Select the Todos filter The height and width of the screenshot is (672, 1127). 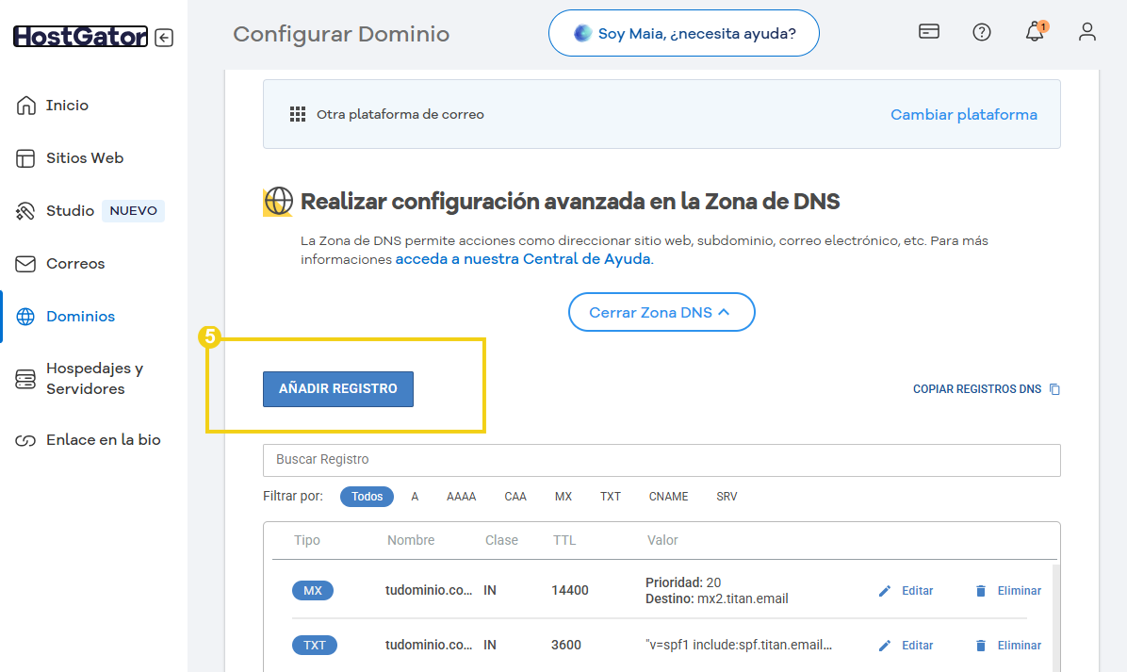[367, 497]
